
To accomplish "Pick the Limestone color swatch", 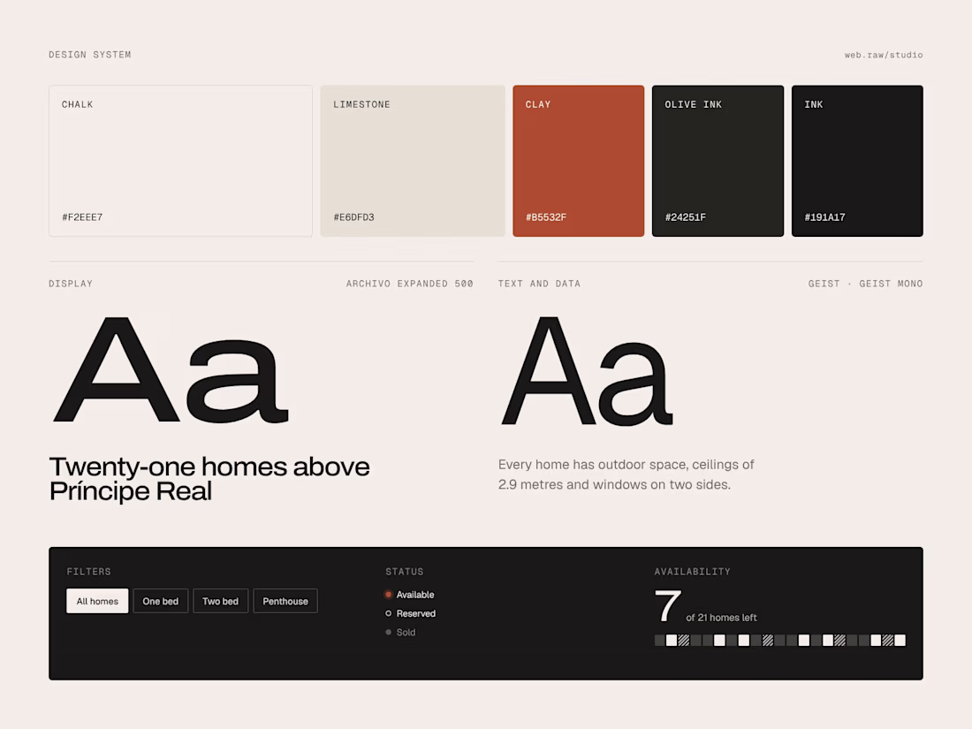I will [413, 161].
